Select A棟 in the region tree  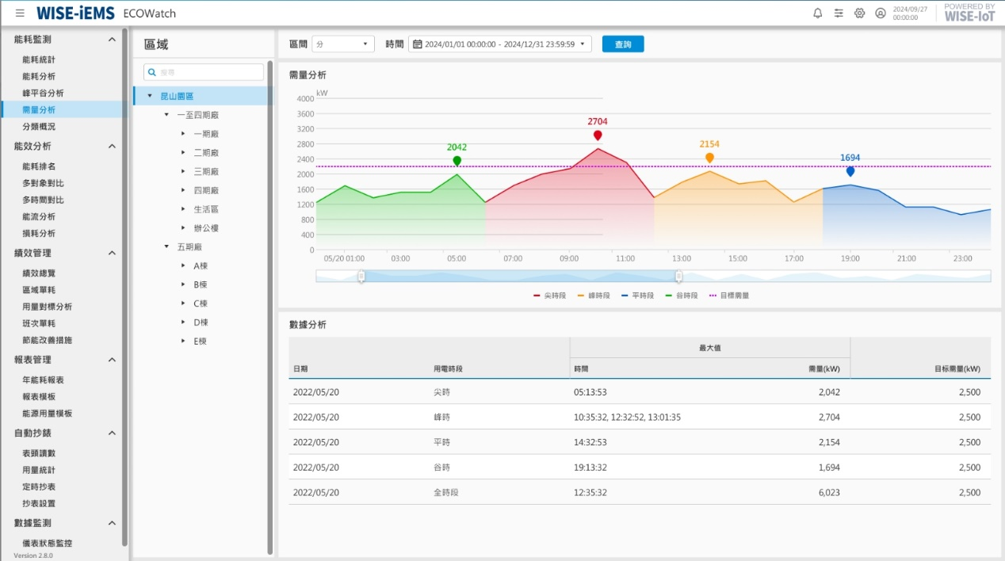tap(201, 265)
